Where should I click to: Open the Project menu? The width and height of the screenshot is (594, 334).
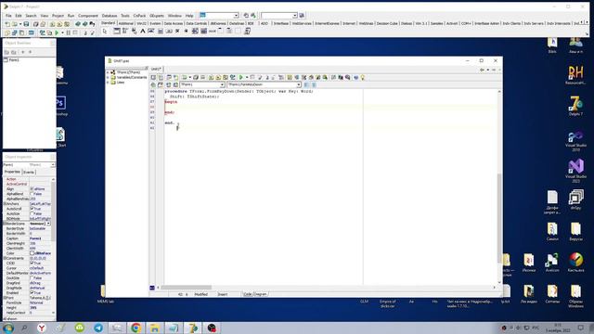coord(58,16)
